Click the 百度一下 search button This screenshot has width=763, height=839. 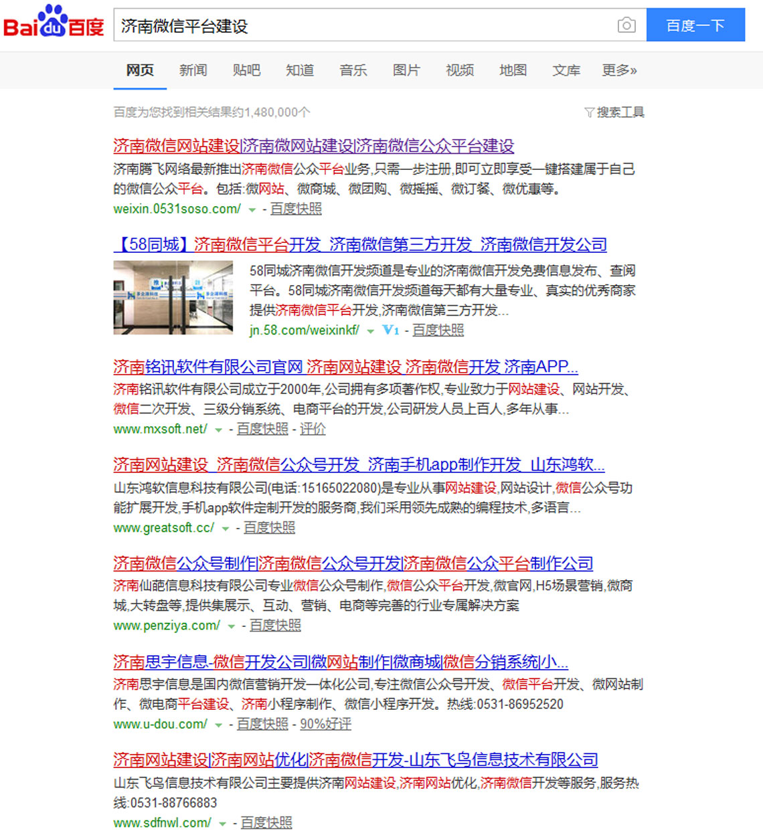pos(695,25)
